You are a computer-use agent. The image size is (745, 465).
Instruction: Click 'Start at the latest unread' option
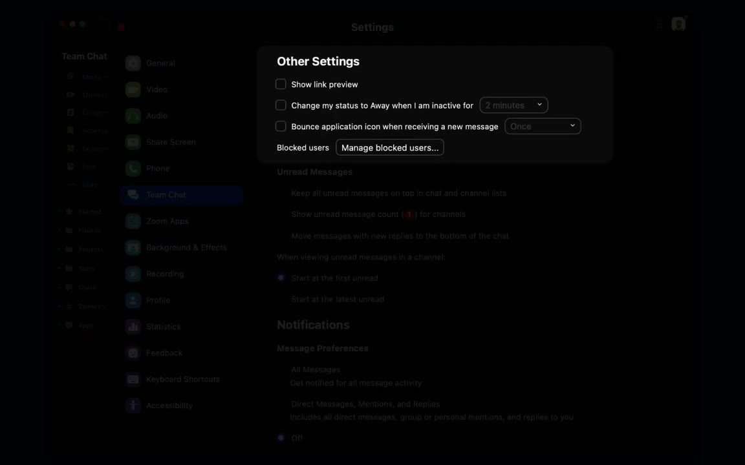338,300
